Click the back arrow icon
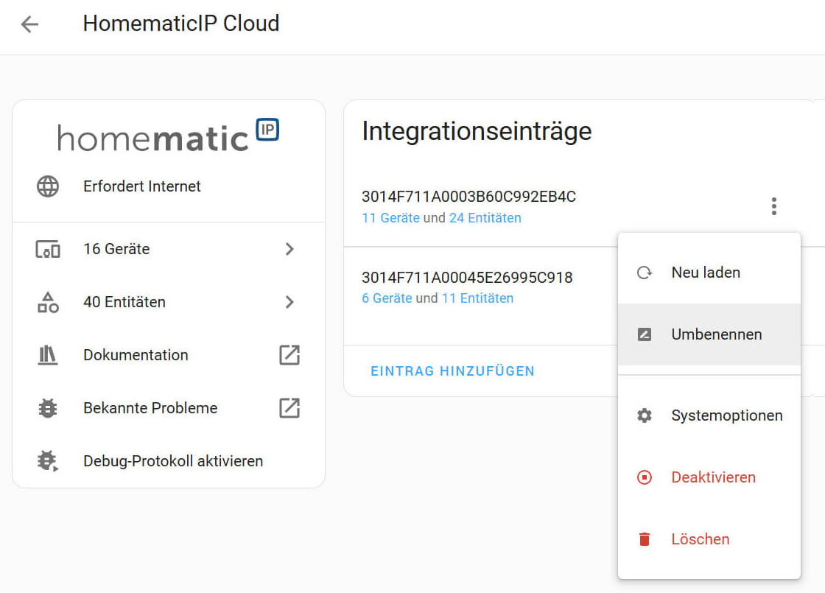This screenshot has width=825, height=593. click(29, 24)
